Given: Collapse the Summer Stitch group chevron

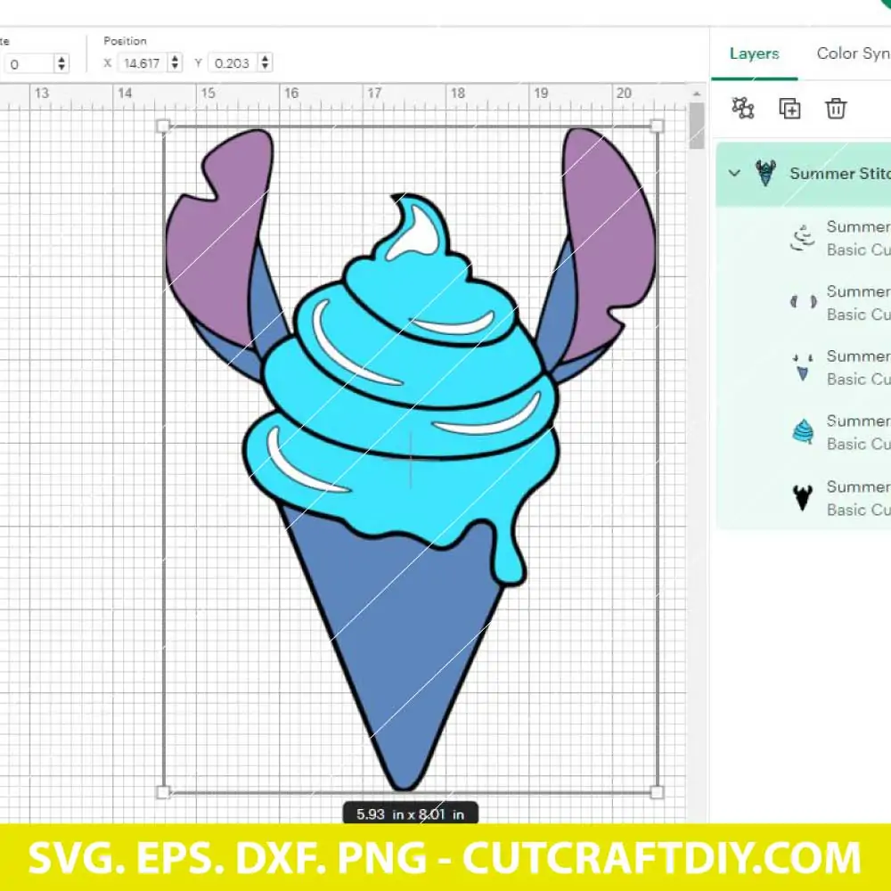Looking at the screenshot, I should 734,173.
